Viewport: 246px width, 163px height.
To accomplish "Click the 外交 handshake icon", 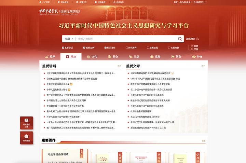I will click(x=194, y=57).
